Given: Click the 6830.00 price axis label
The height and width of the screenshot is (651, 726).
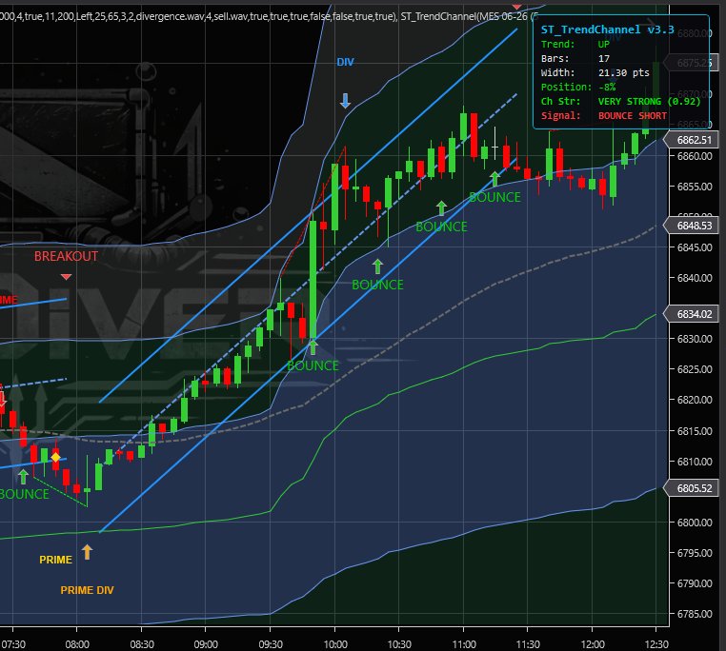Looking at the screenshot, I should click(695, 339).
